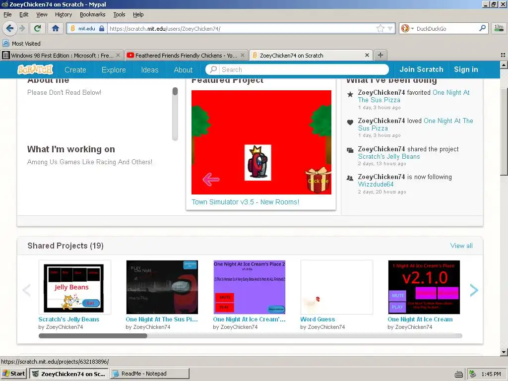The image size is (508, 381).
Task: Click the mit.edu site identity padlock
Action: click(102, 28)
